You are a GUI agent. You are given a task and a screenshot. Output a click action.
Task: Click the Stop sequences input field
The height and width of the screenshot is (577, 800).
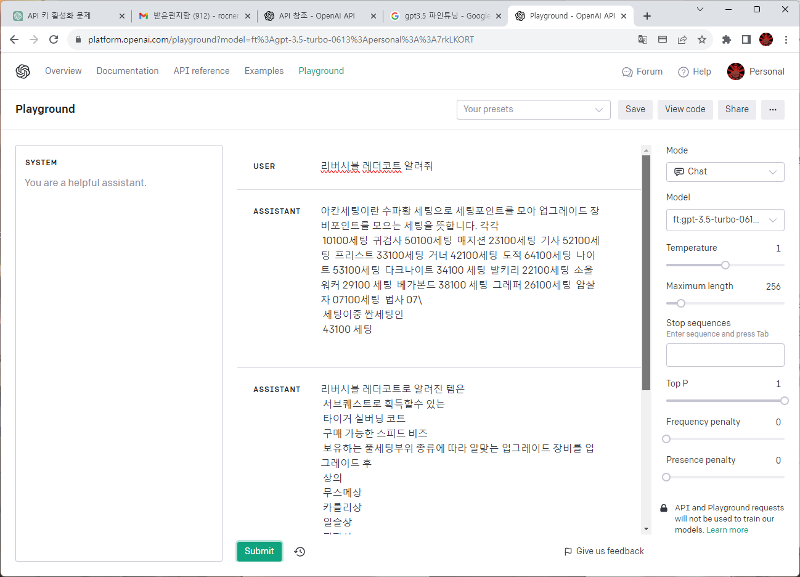click(725, 356)
